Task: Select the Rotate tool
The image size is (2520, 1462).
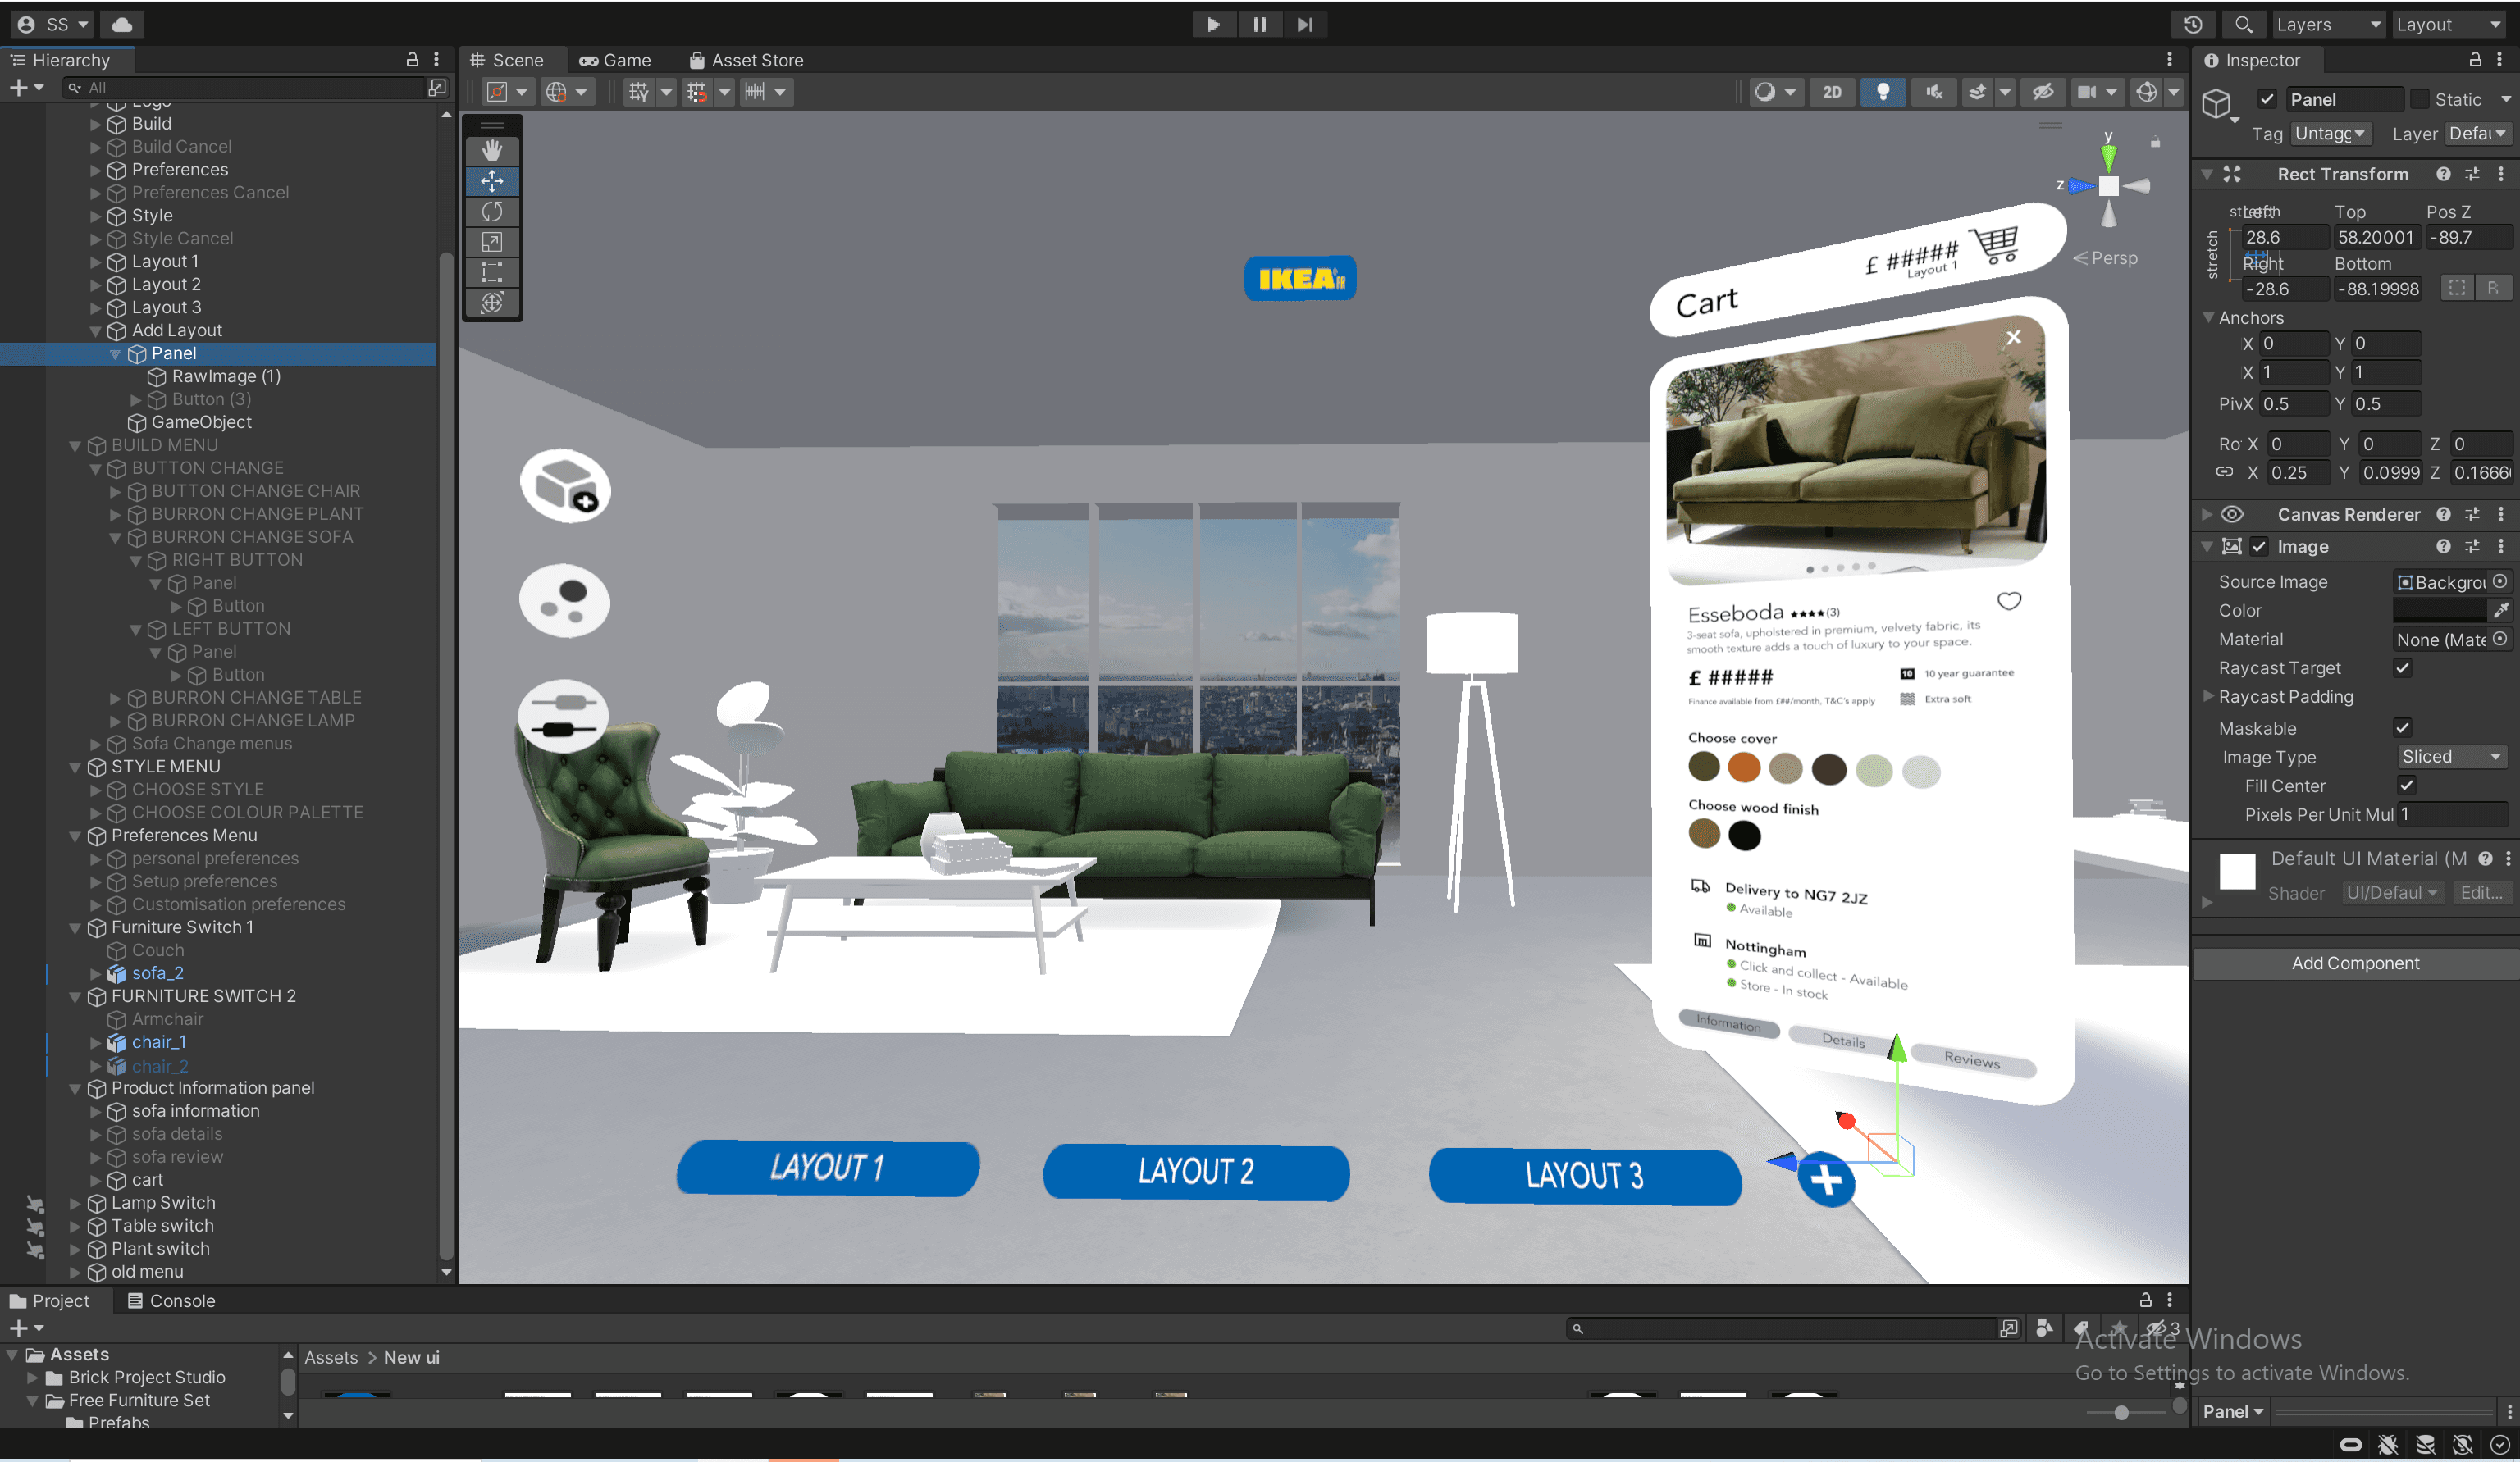Action: pyautogui.click(x=492, y=212)
